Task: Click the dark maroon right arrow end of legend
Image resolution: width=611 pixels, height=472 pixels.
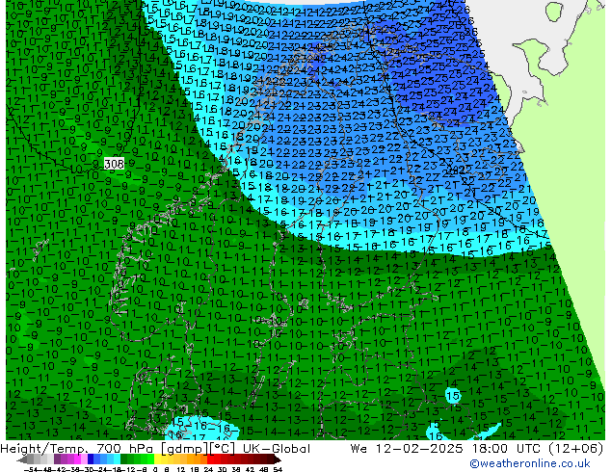Action: pos(277,459)
